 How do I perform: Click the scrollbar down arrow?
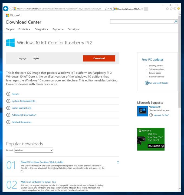pyautogui.click(x=179, y=189)
